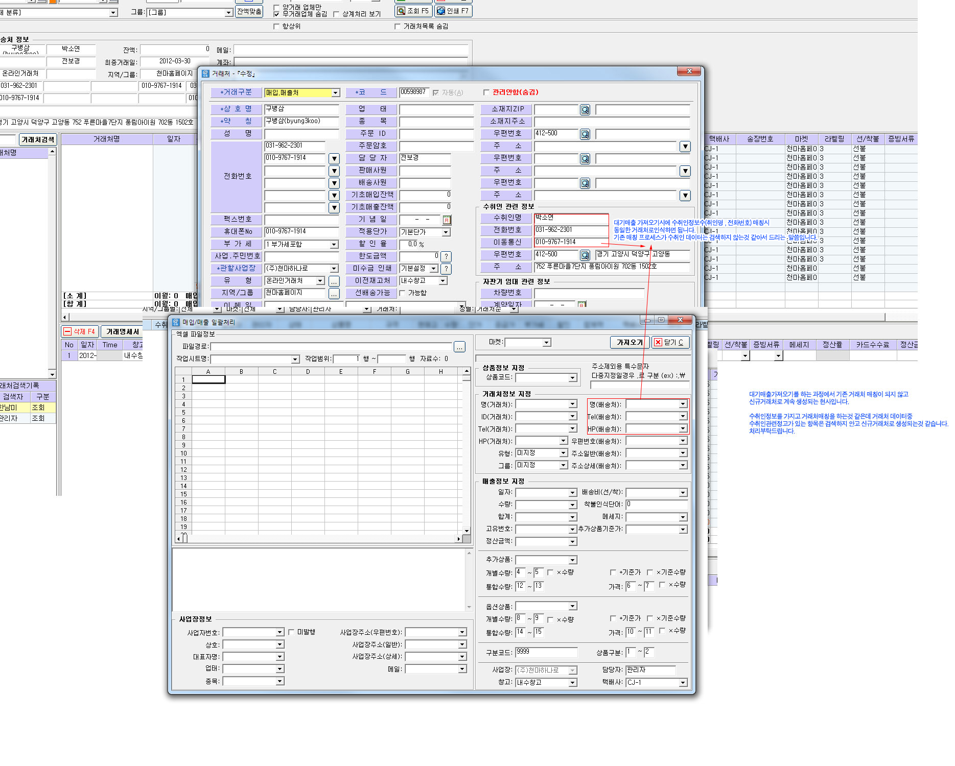This screenshot has width=955, height=766.
Task: Click spreadsheet horizontal scrollbar right arrow
Action: tap(458, 539)
